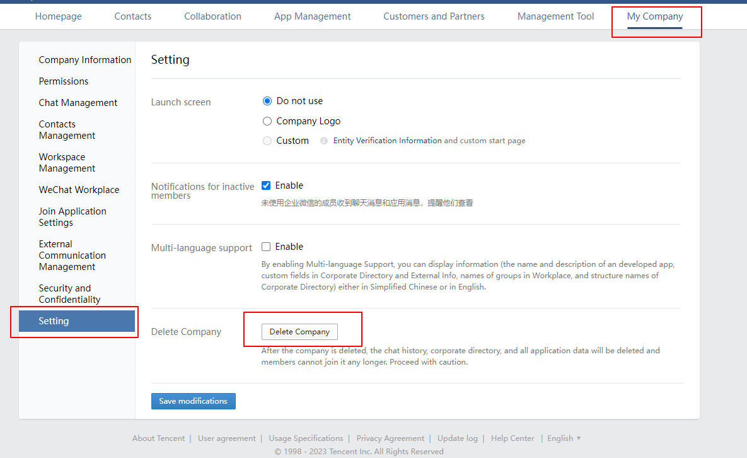The height and width of the screenshot is (458, 747).
Task: Open the Management Tool tab
Action: pyautogui.click(x=555, y=16)
